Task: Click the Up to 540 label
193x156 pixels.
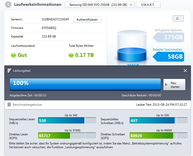Action: point(71,115)
